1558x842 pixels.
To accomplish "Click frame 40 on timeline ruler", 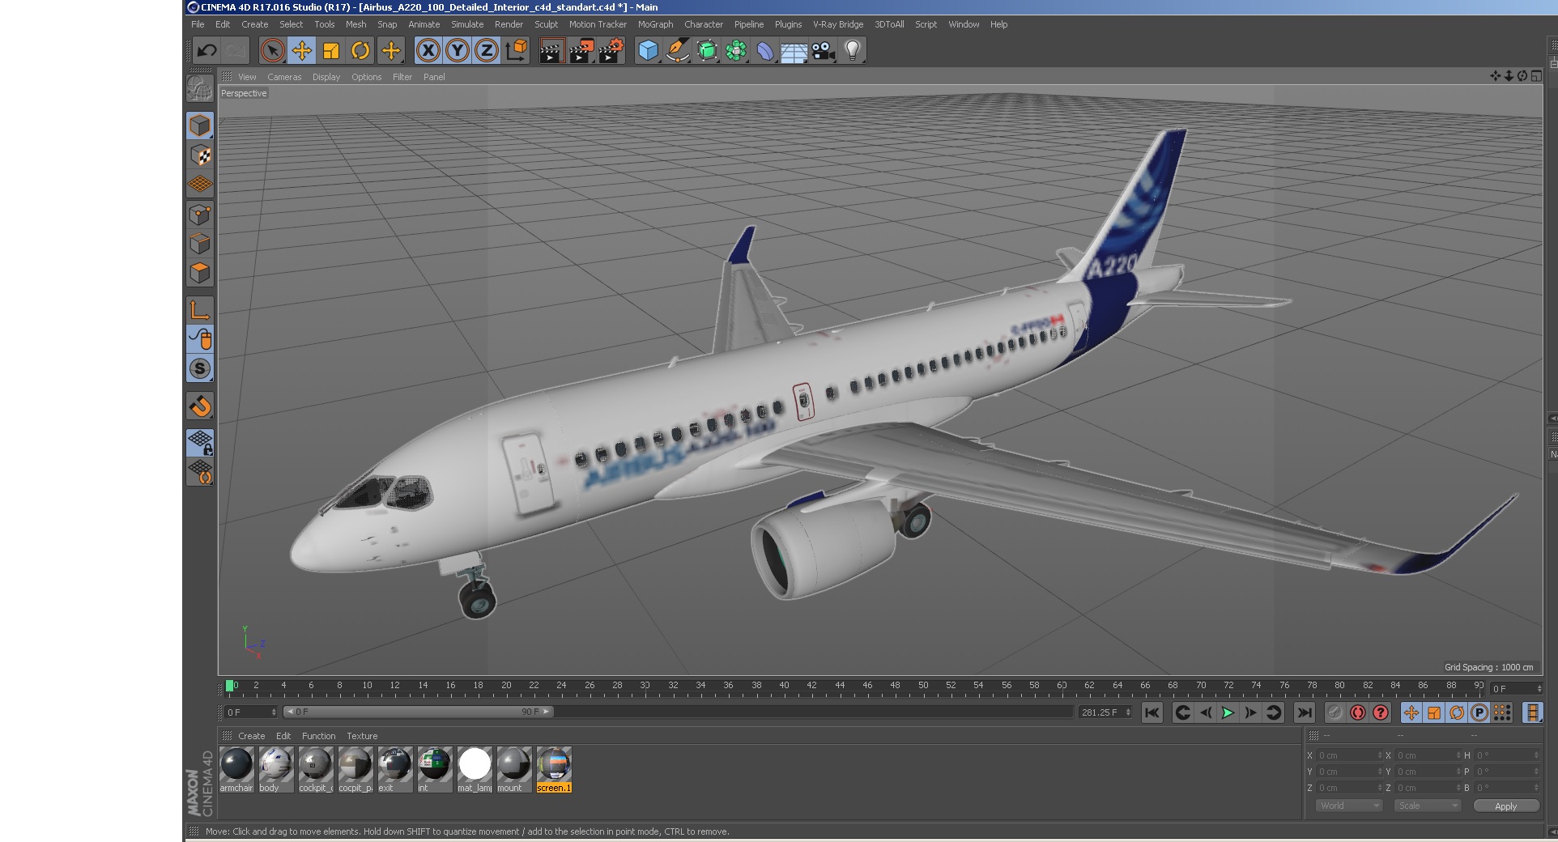I will tap(784, 686).
